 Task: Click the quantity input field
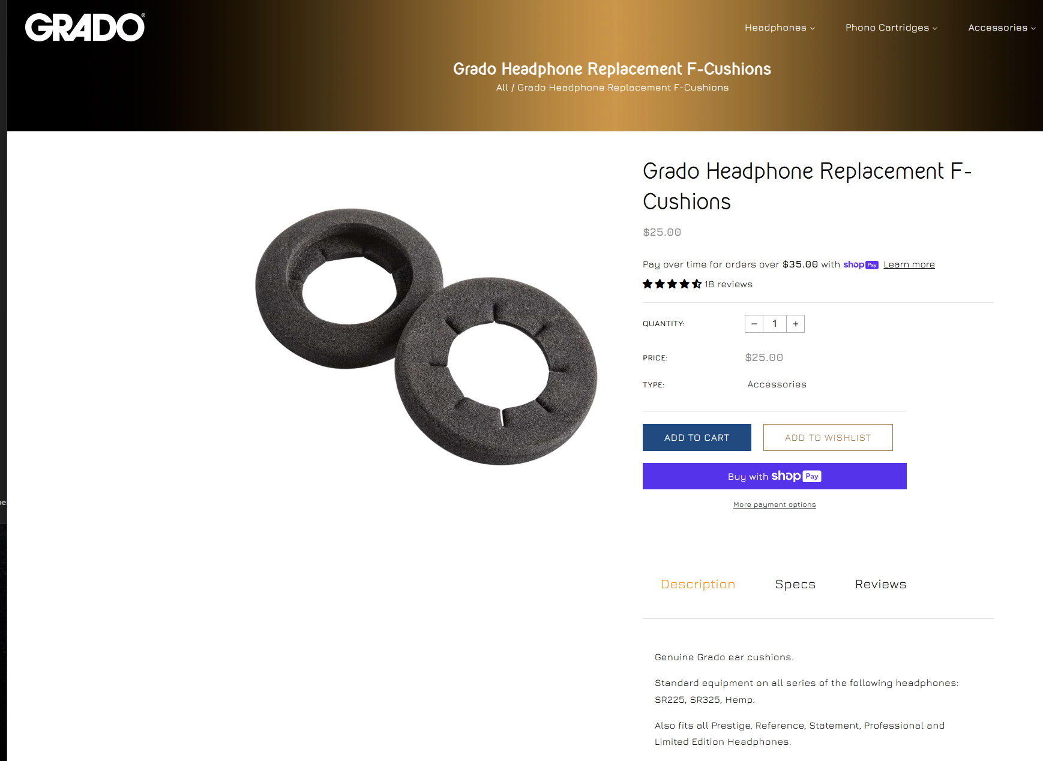pos(775,324)
